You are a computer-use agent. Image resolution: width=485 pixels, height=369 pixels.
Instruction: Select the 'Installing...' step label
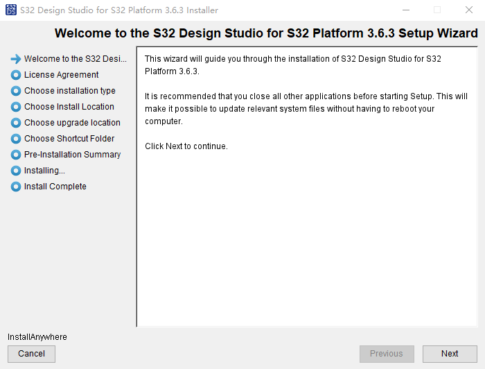44,171
